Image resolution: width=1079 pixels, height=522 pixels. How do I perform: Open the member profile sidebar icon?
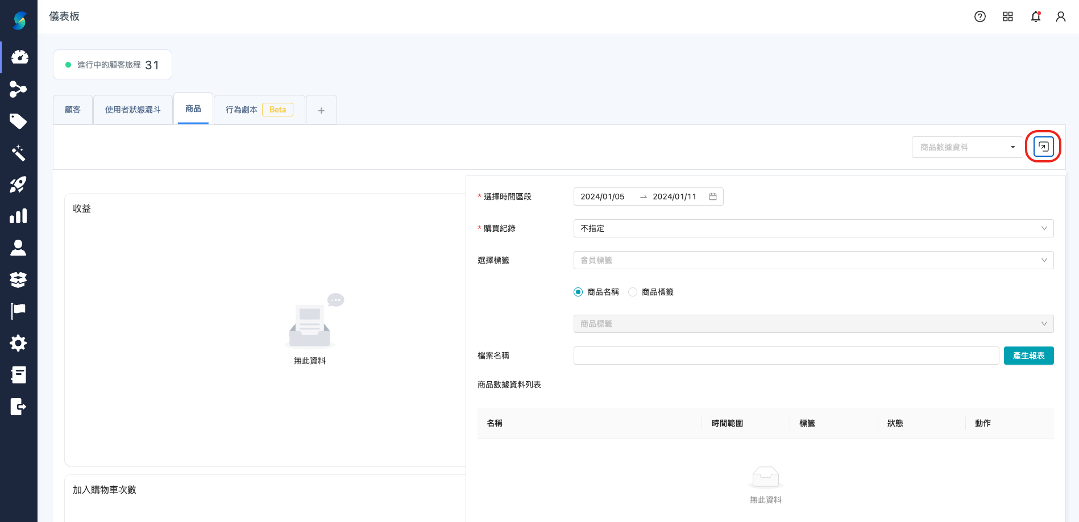19,248
